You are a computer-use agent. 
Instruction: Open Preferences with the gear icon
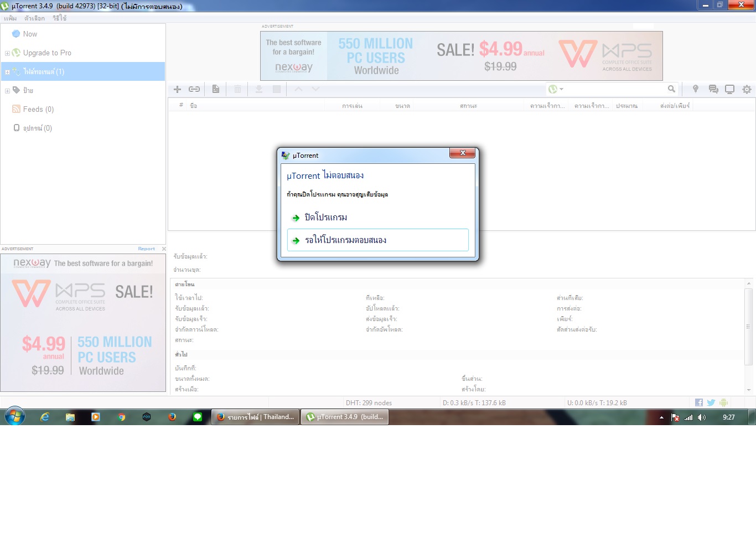747,89
